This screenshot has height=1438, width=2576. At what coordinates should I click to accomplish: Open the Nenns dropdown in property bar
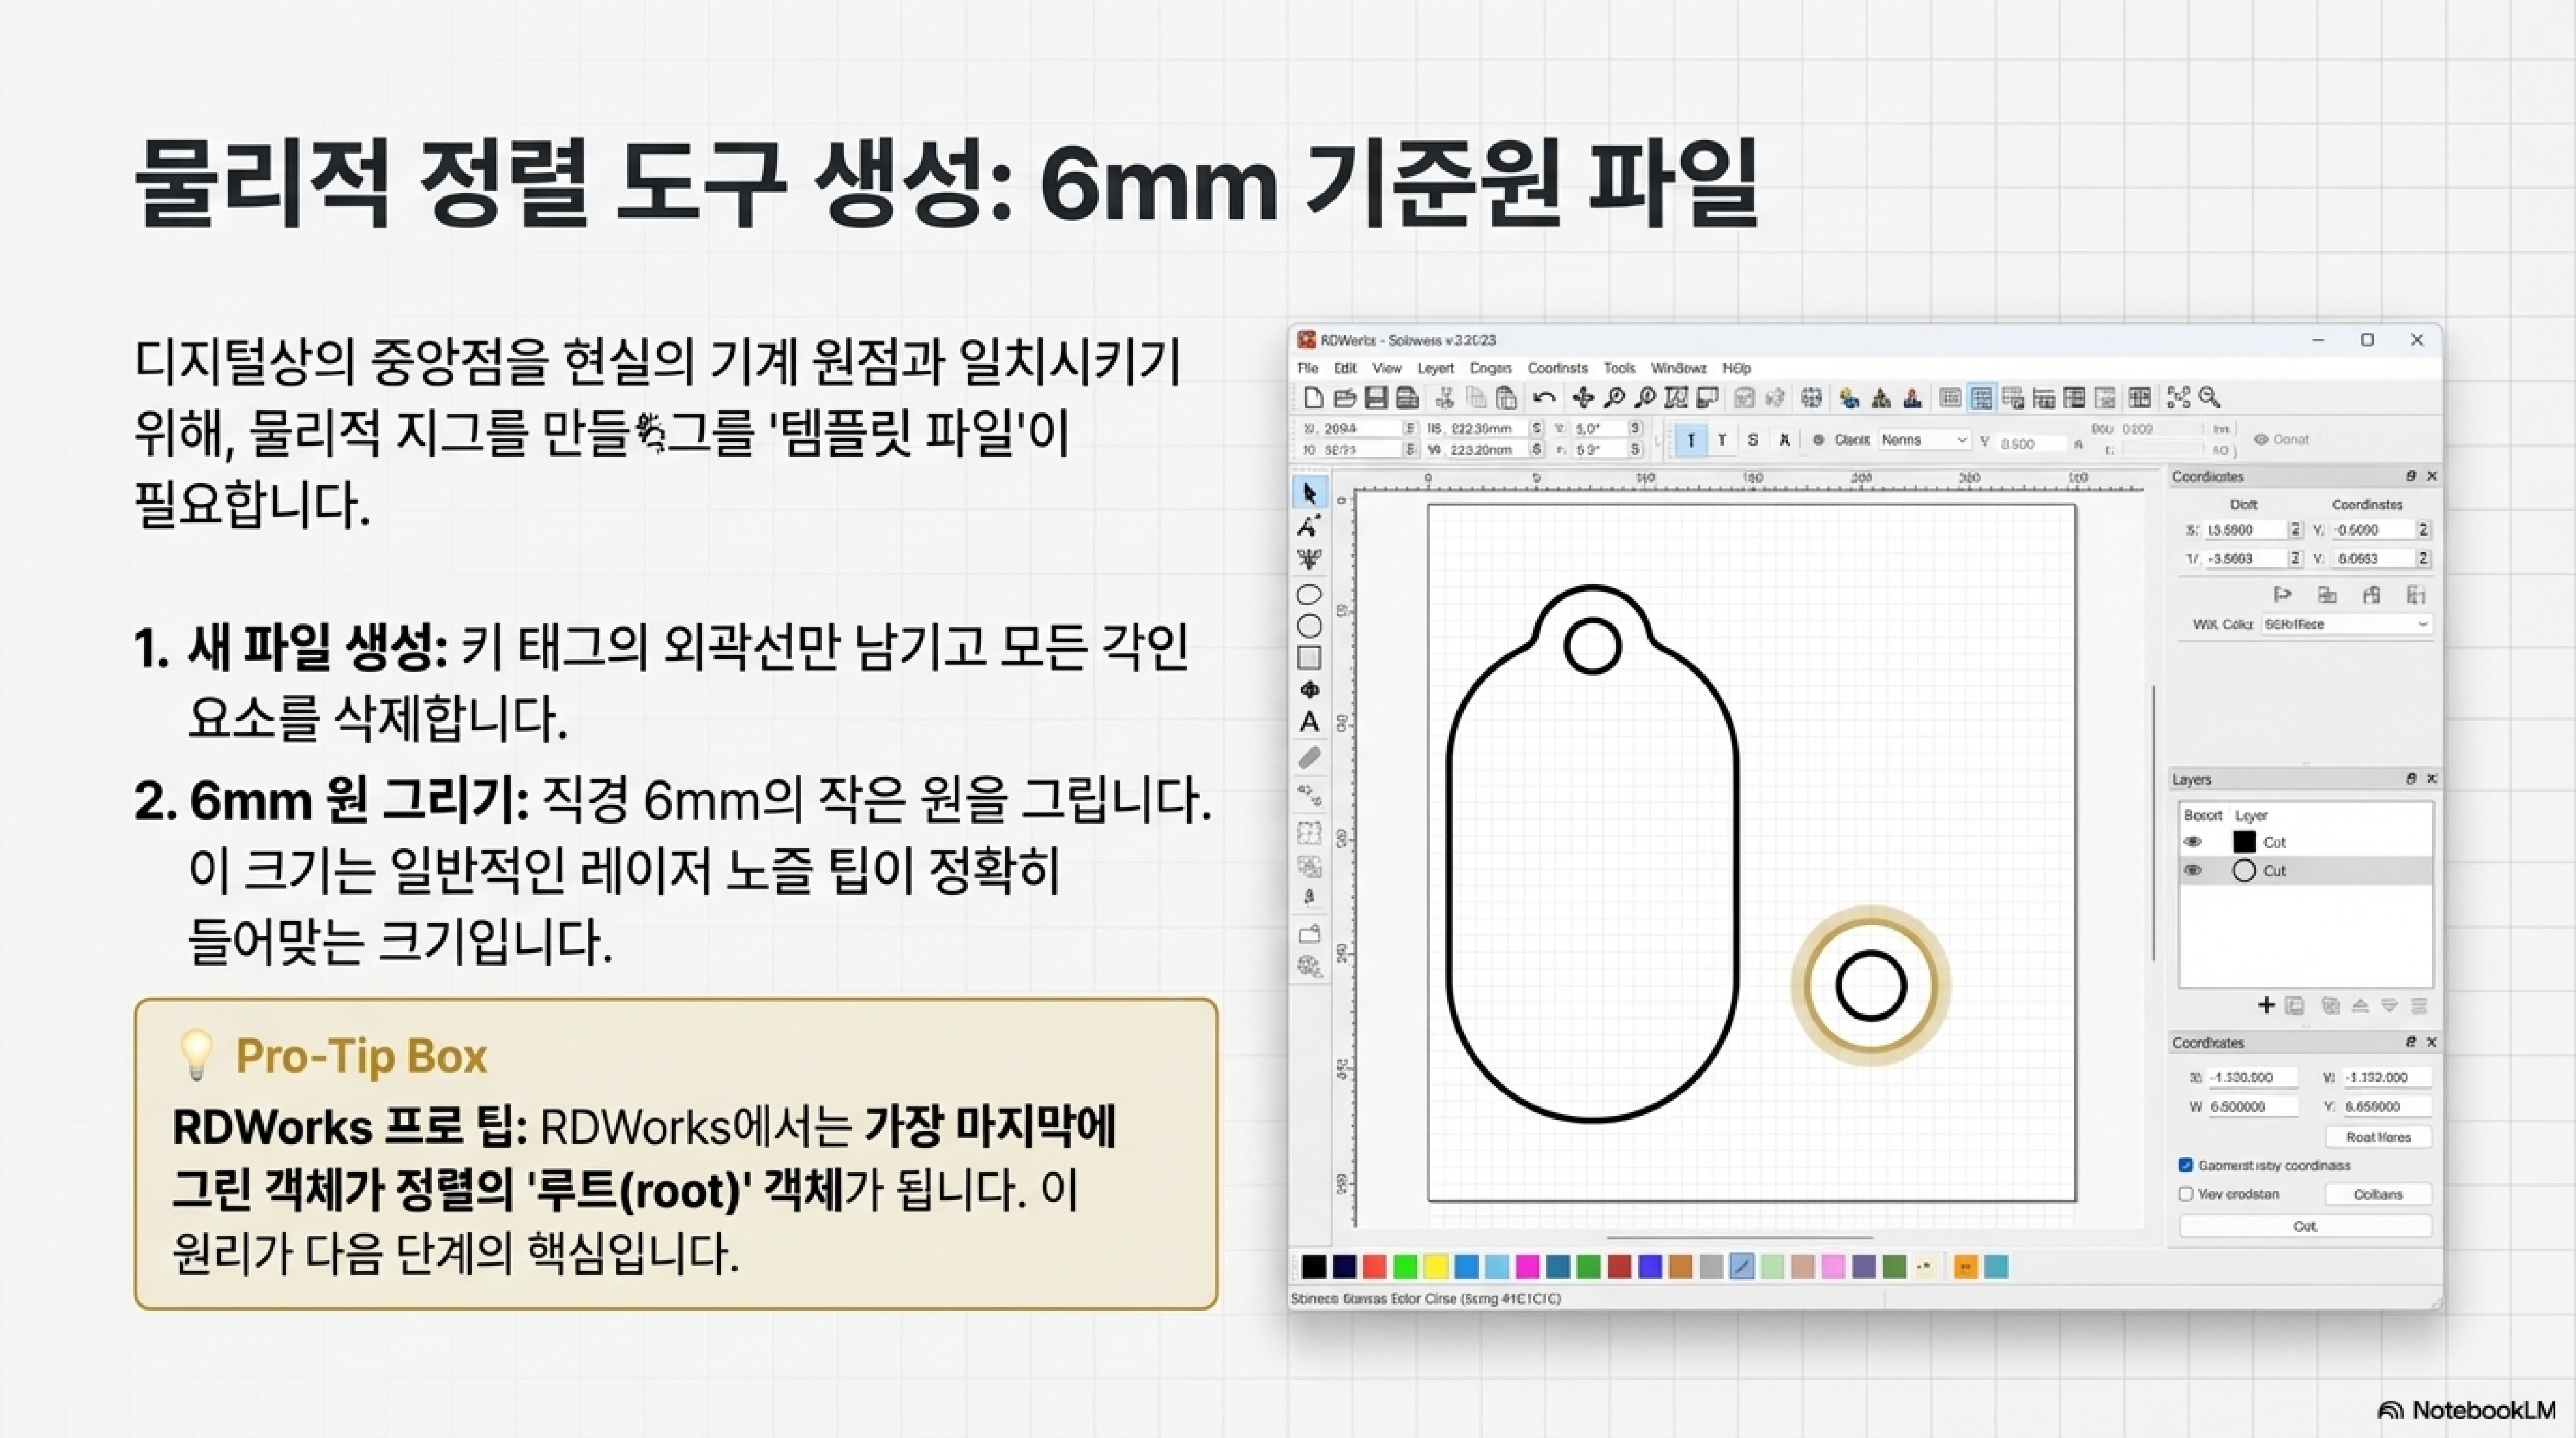click(1924, 440)
